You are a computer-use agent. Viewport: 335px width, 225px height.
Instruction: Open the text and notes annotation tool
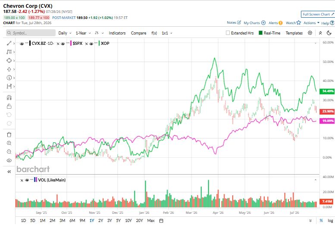pos(9,52)
